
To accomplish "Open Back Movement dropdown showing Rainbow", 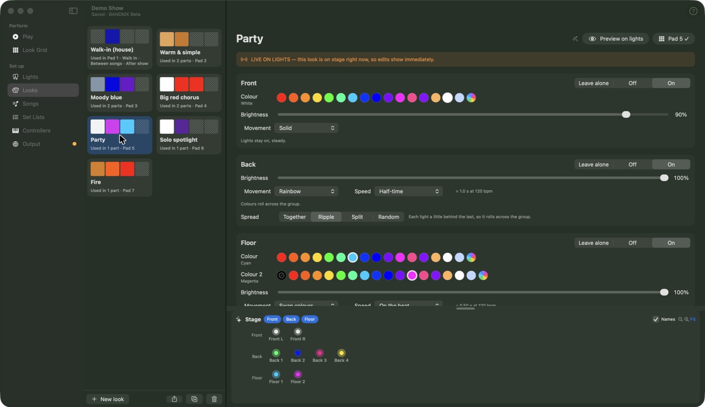I will pyautogui.click(x=306, y=191).
